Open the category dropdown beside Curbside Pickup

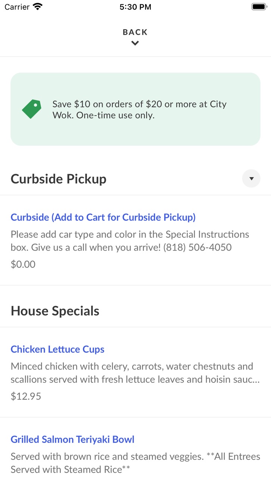(251, 179)
